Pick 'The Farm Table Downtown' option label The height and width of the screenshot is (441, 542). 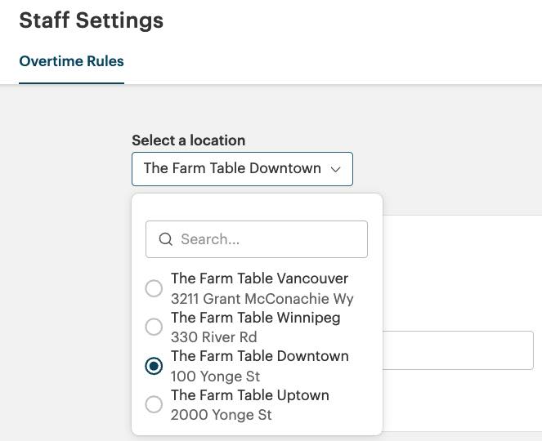(259, 356)
